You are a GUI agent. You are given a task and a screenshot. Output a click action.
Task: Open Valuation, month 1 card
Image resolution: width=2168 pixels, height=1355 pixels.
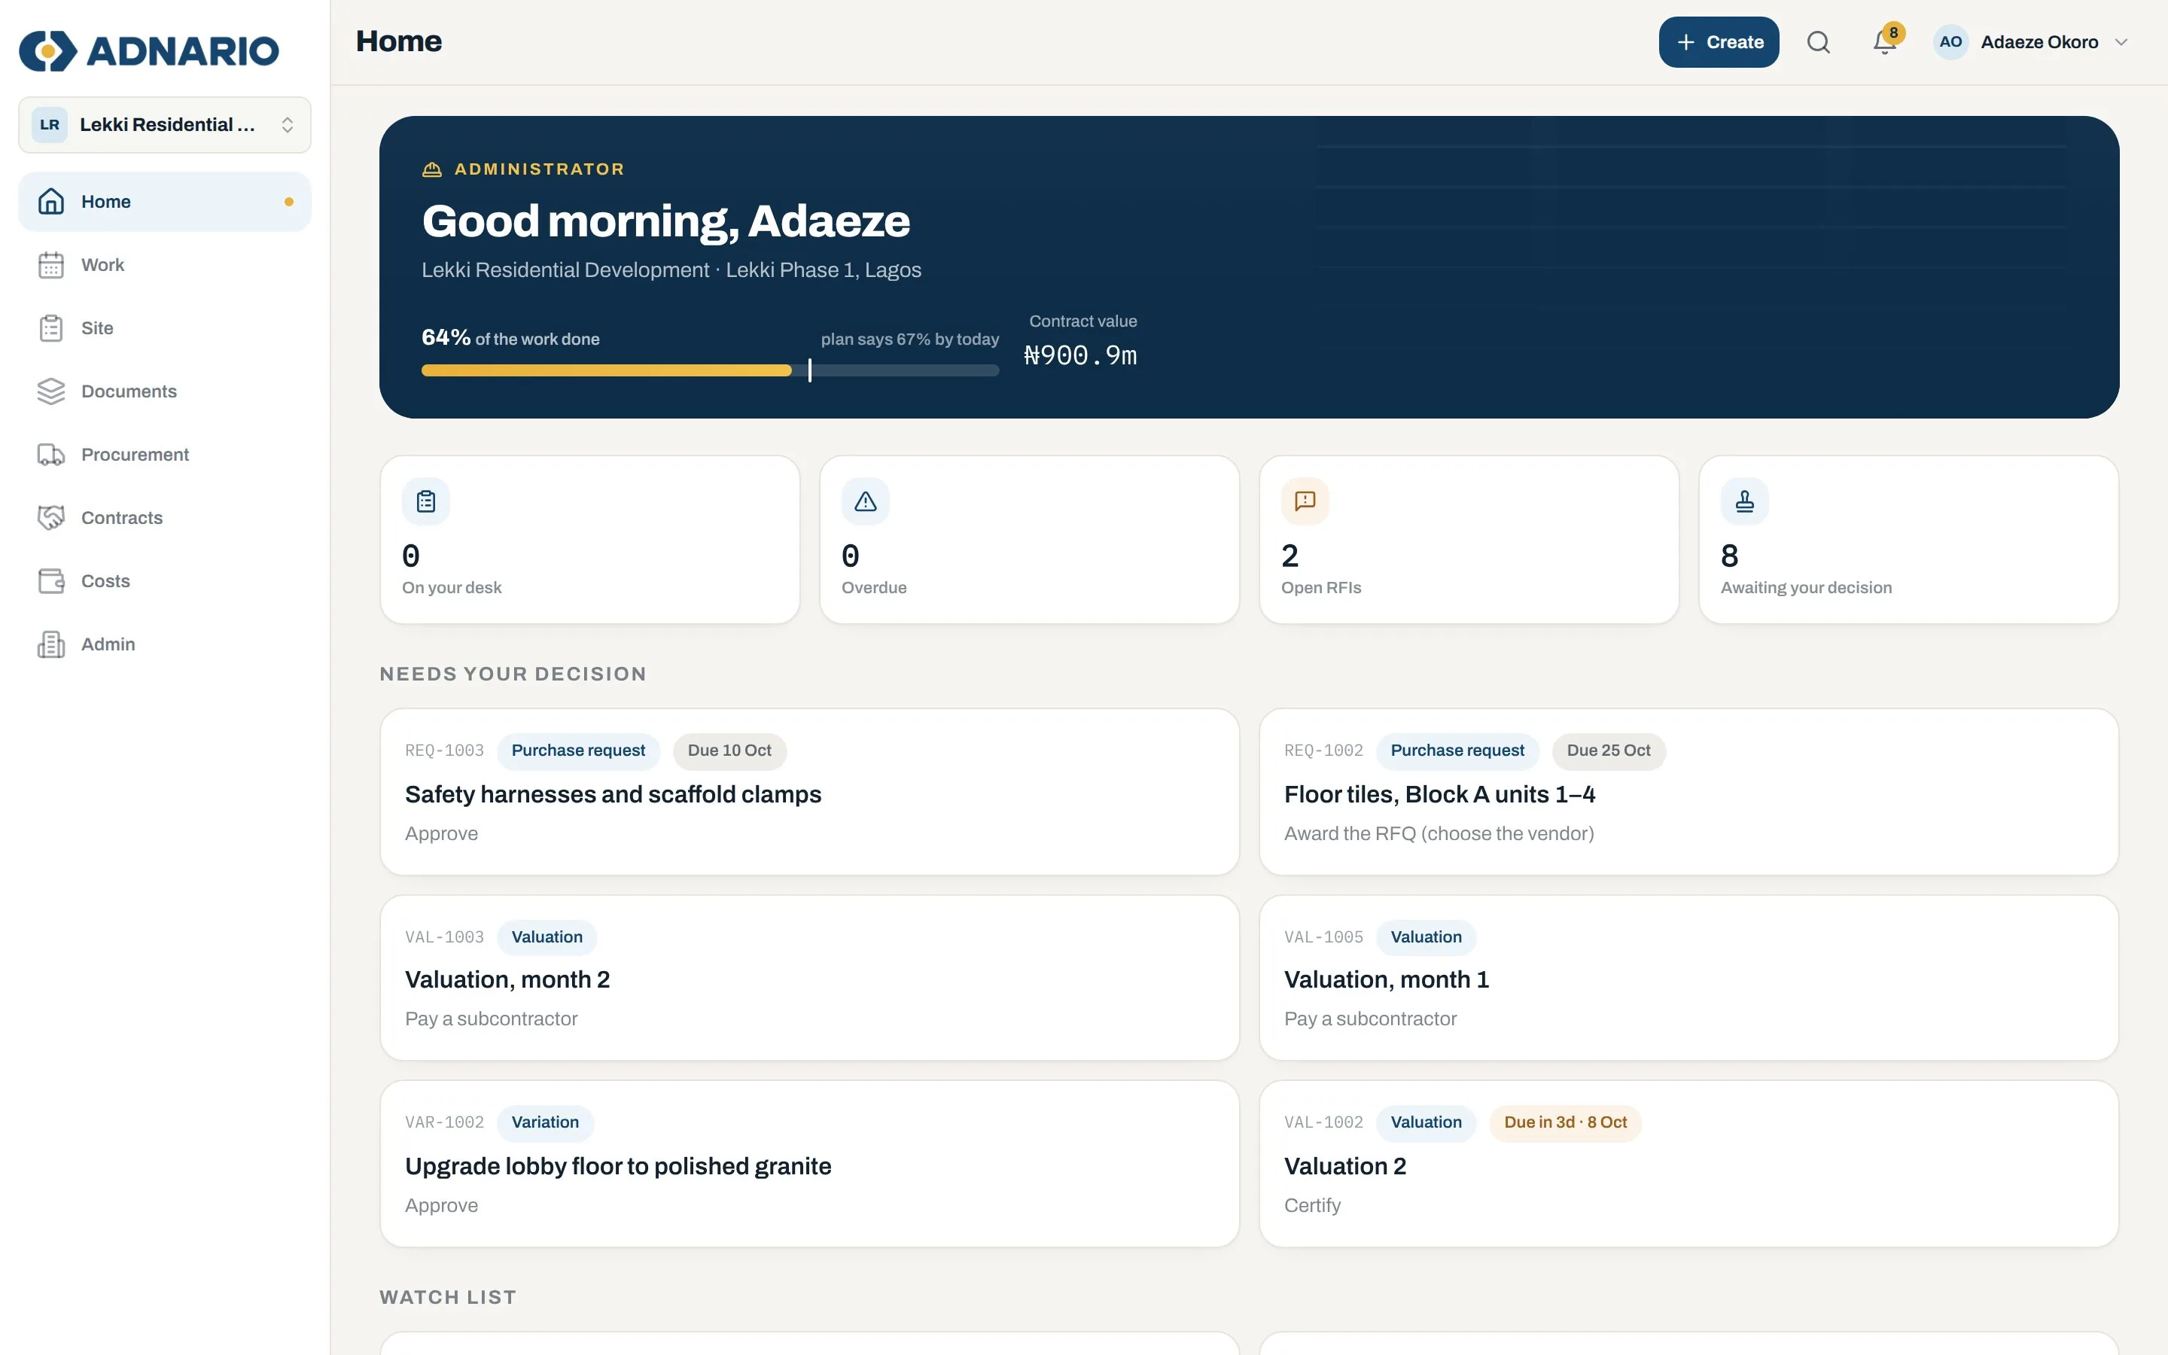1688,978
